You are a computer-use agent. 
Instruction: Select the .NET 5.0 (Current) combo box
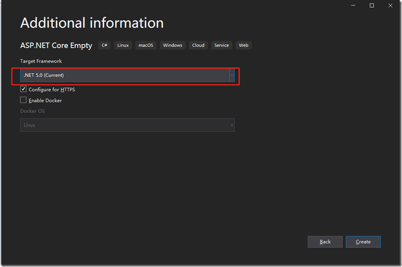pyautogui.click(x=127, y=75)
